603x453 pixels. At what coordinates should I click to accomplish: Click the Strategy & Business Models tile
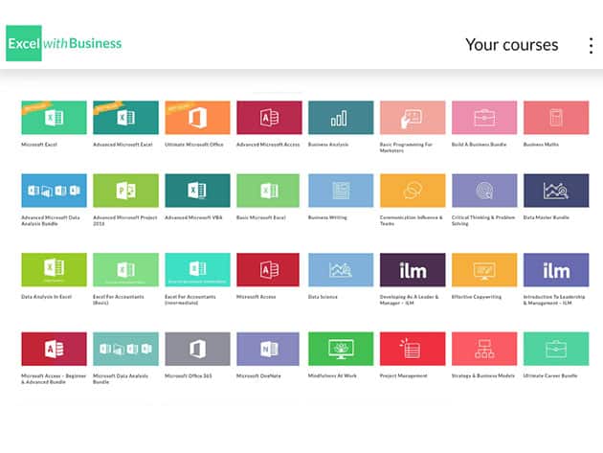[x=484, y=349]
